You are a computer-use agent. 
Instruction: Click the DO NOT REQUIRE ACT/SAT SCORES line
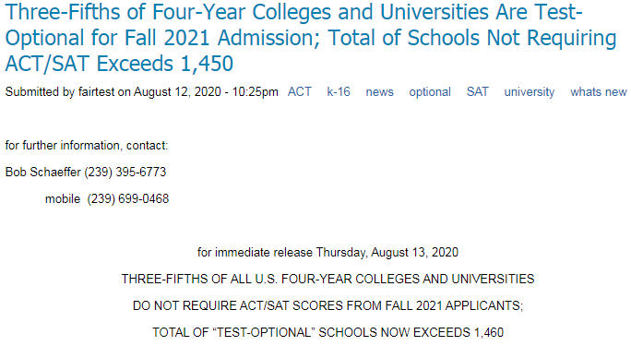point(327,305)
